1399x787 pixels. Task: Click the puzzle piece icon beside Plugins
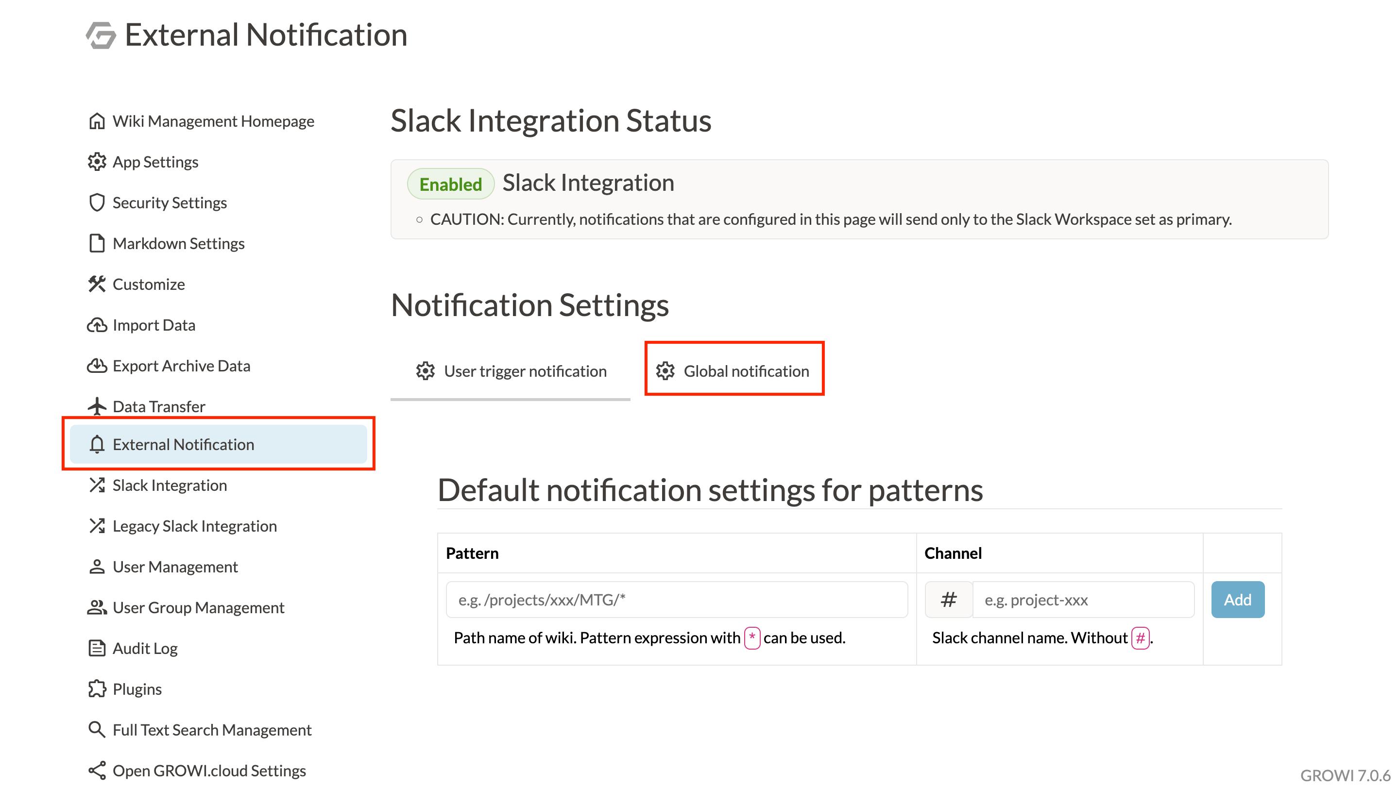click(97, 689)
